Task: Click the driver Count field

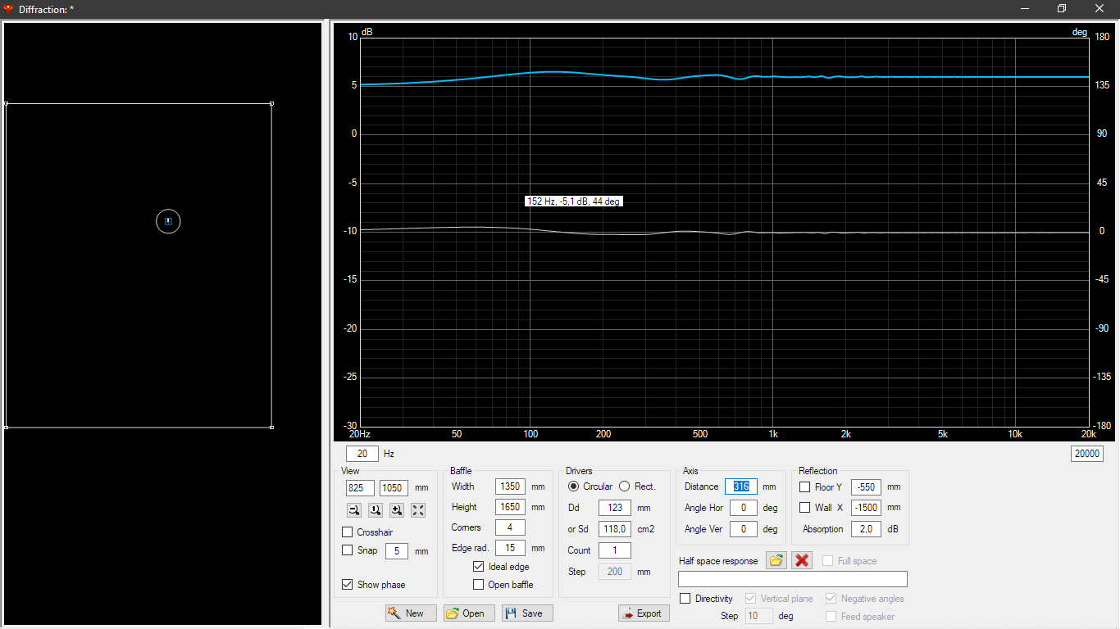Action: (615, 550)
